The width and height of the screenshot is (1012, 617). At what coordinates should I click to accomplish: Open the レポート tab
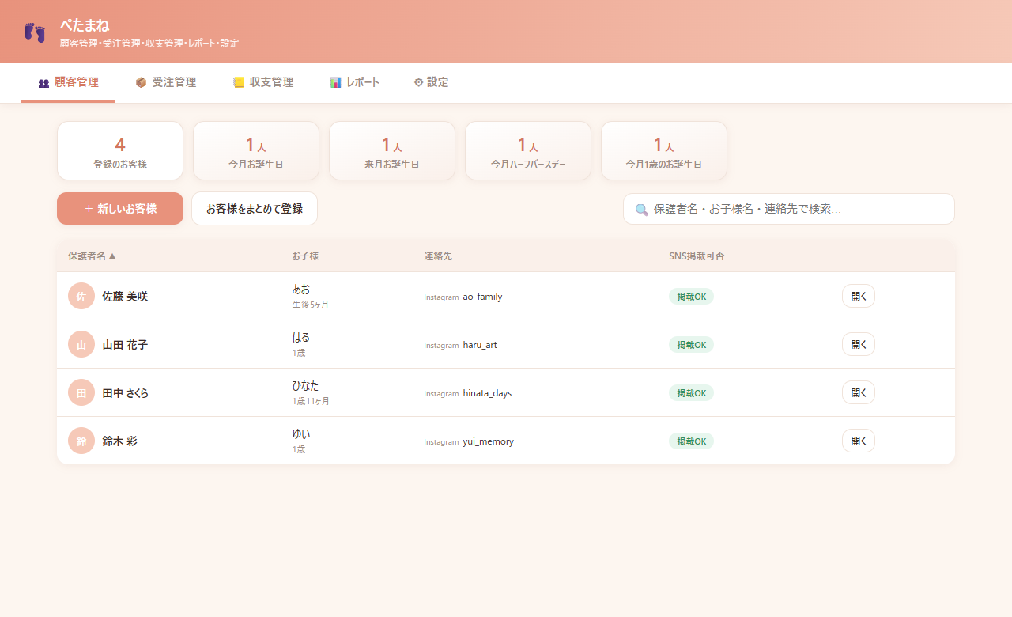tap(354, 82)
